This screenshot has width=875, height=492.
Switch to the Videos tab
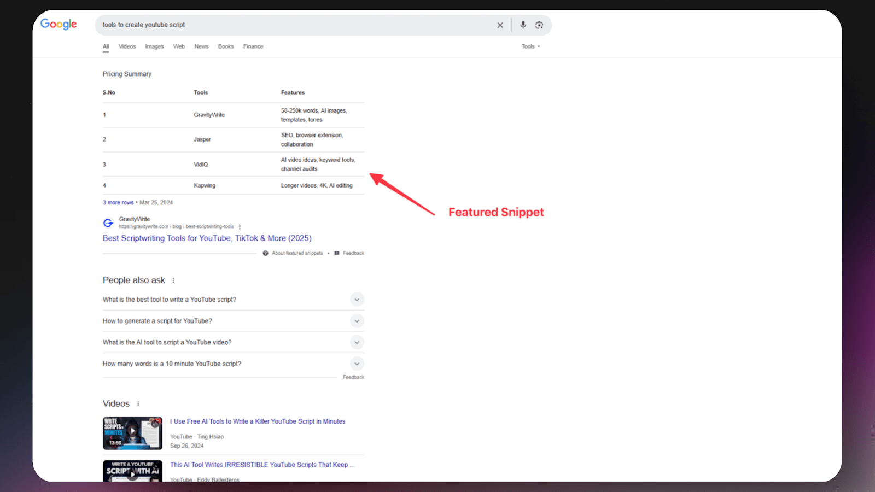click(x=127, y=46)
